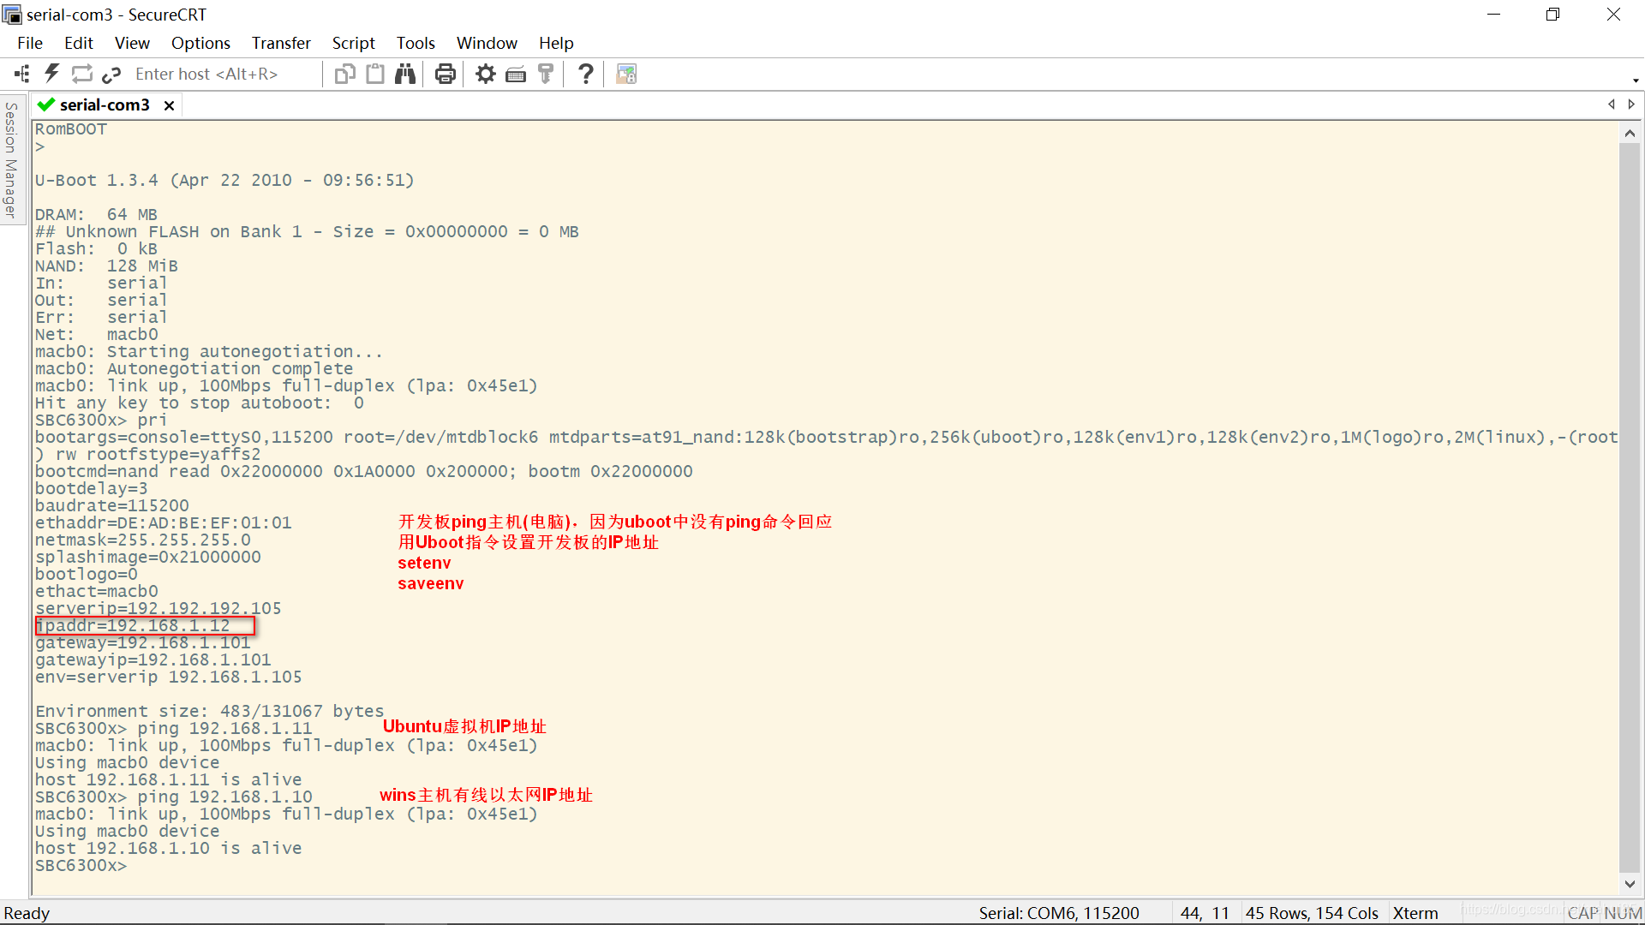Expand toolbar options dropdown arrow
The width and height of the screenshot is (1645, 925).
point(1636,81)
